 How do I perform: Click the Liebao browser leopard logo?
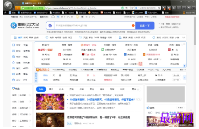tap(8, 5)
